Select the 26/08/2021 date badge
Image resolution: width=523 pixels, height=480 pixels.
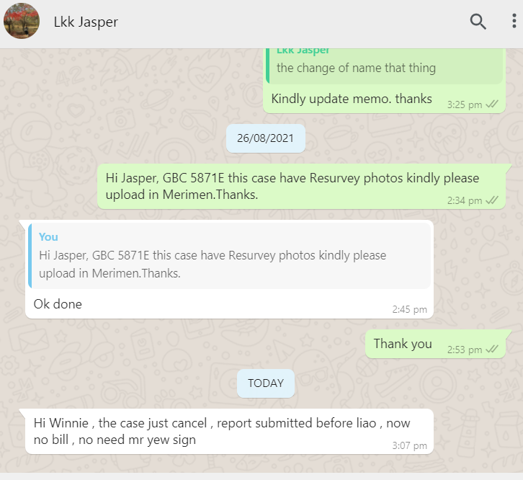coord(266,138)
